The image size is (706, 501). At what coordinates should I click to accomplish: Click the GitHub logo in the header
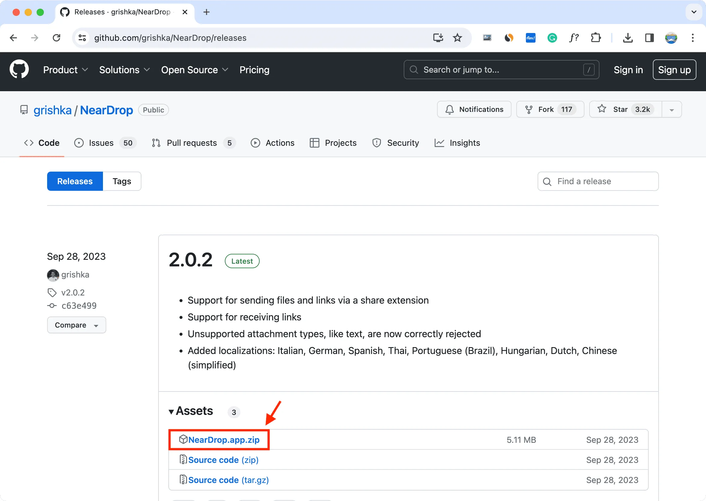pos(19,69)
